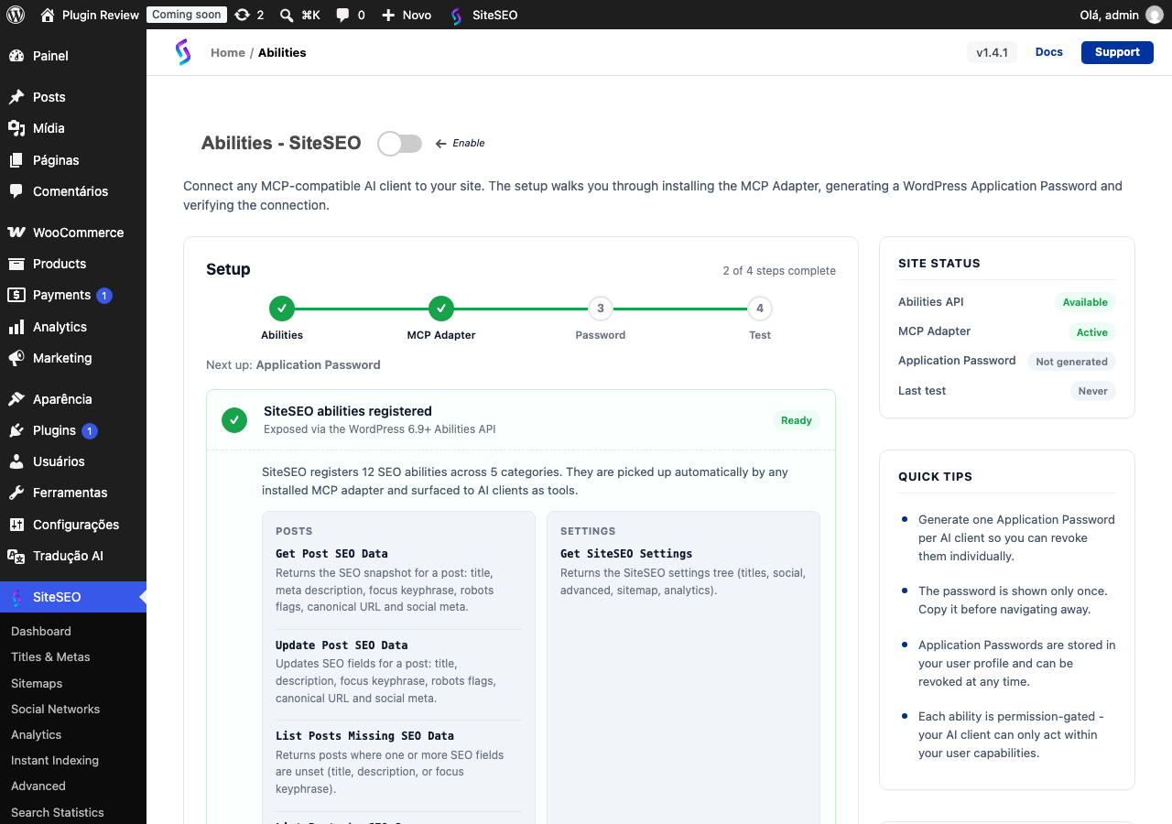Click the Support button
This screenshot has height=824, width=1172.
point(1117,52)
